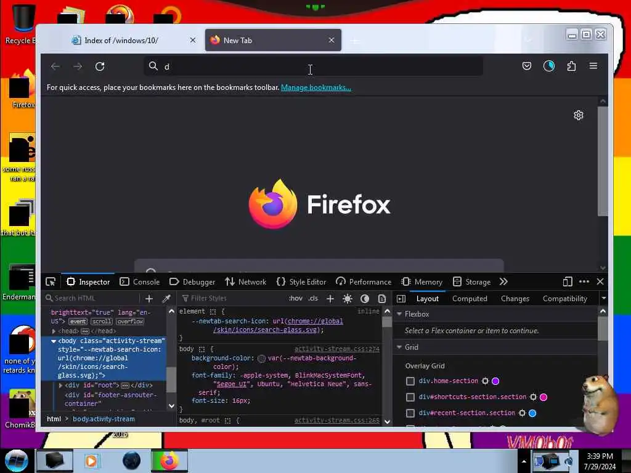
Task: Click the overflow badge on html node
Action: [130, 321]
